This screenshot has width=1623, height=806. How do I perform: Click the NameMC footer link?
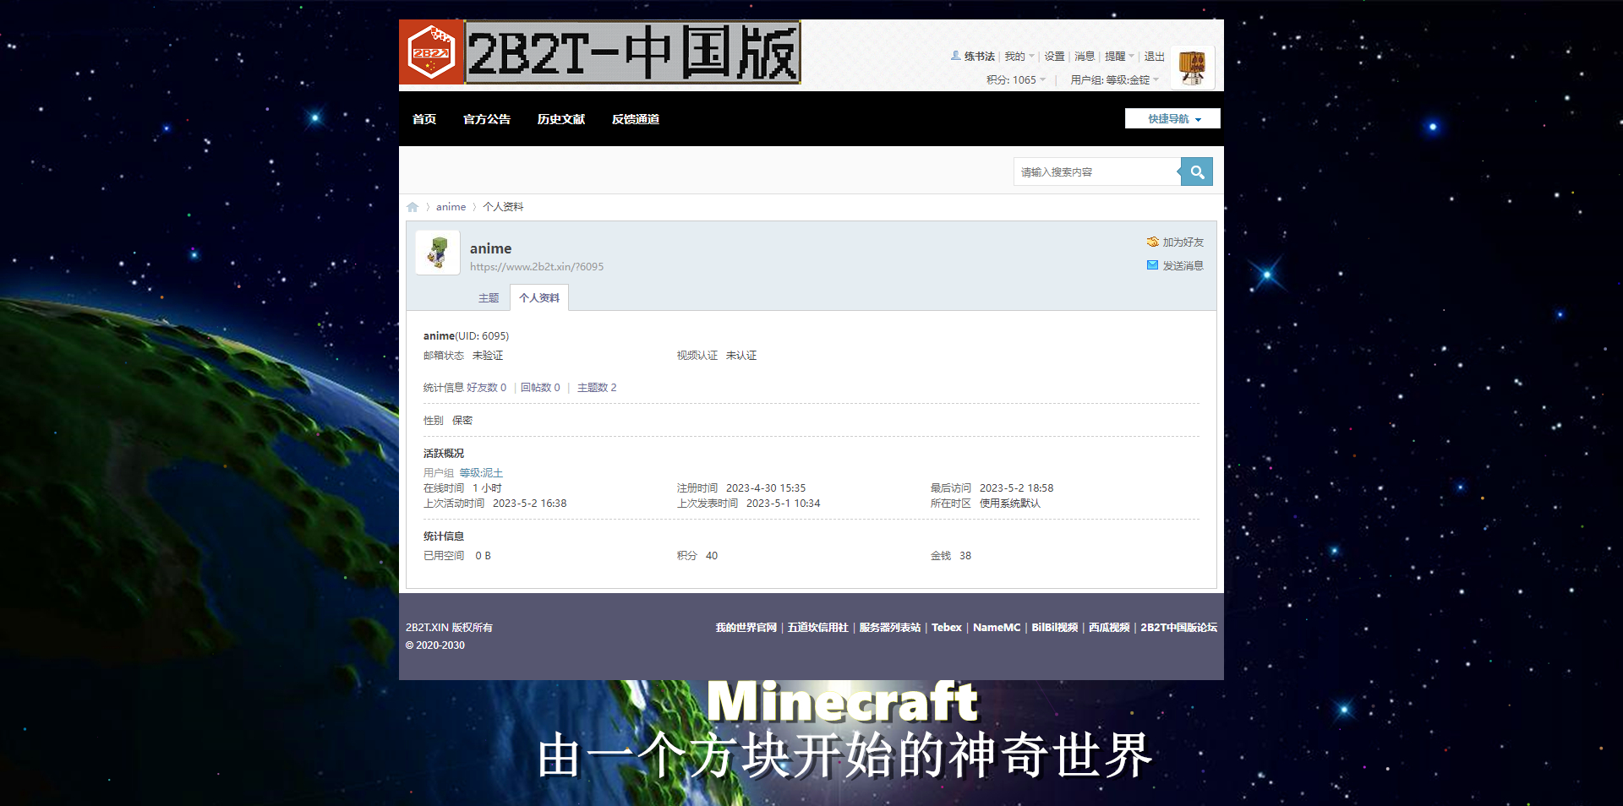(x=997, y=628)
